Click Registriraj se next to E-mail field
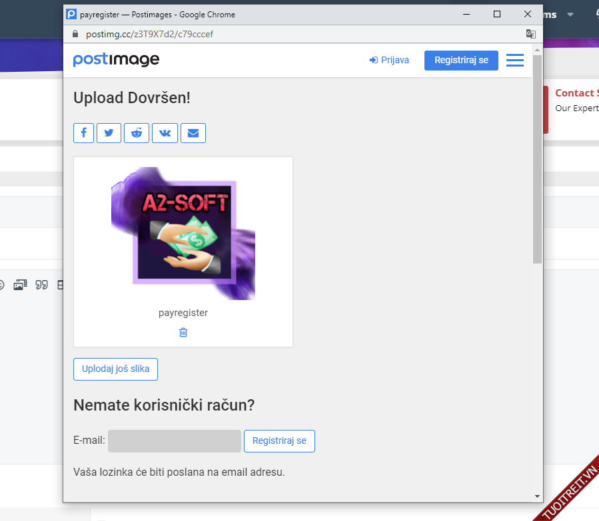599x521 pixels. (279, 440)
